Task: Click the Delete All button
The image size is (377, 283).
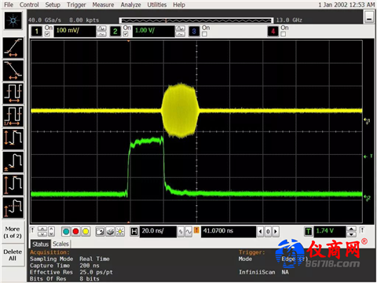Action: 13,255
